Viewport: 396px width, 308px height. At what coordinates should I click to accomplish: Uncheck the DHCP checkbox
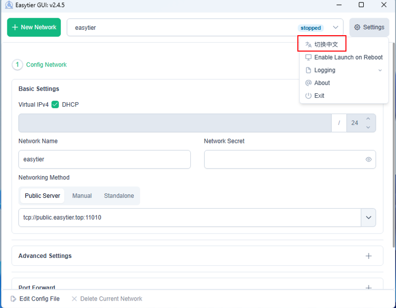[x=56, y=105]
